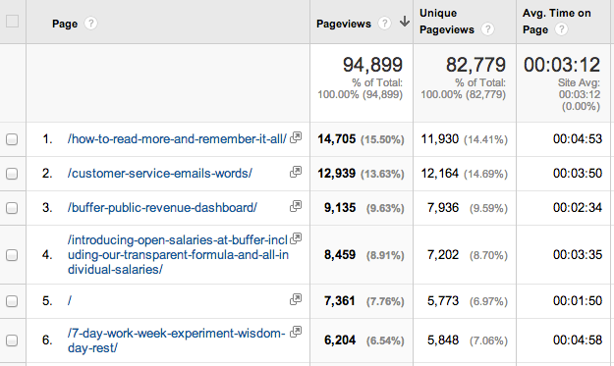Viewport: 614px width, 366px height.
Task: Toggle sort arrow on Pageviews column
Action: [x=405, y=22]
